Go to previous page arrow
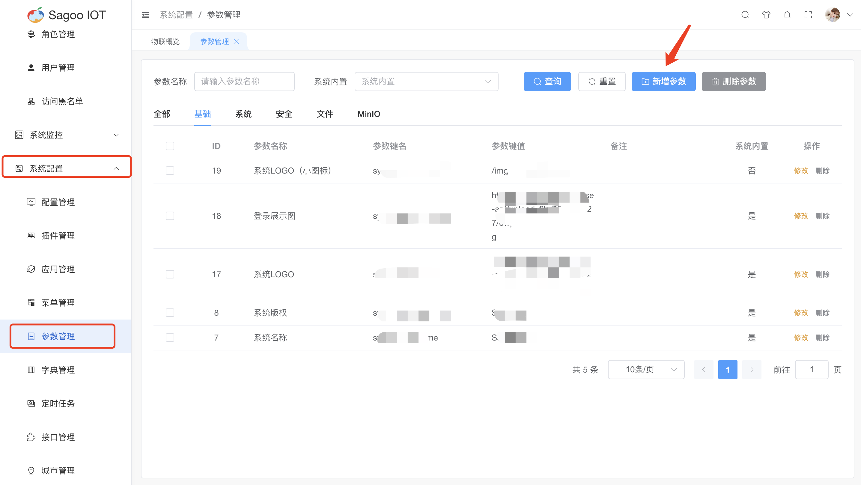 click(x=704, y=369)
